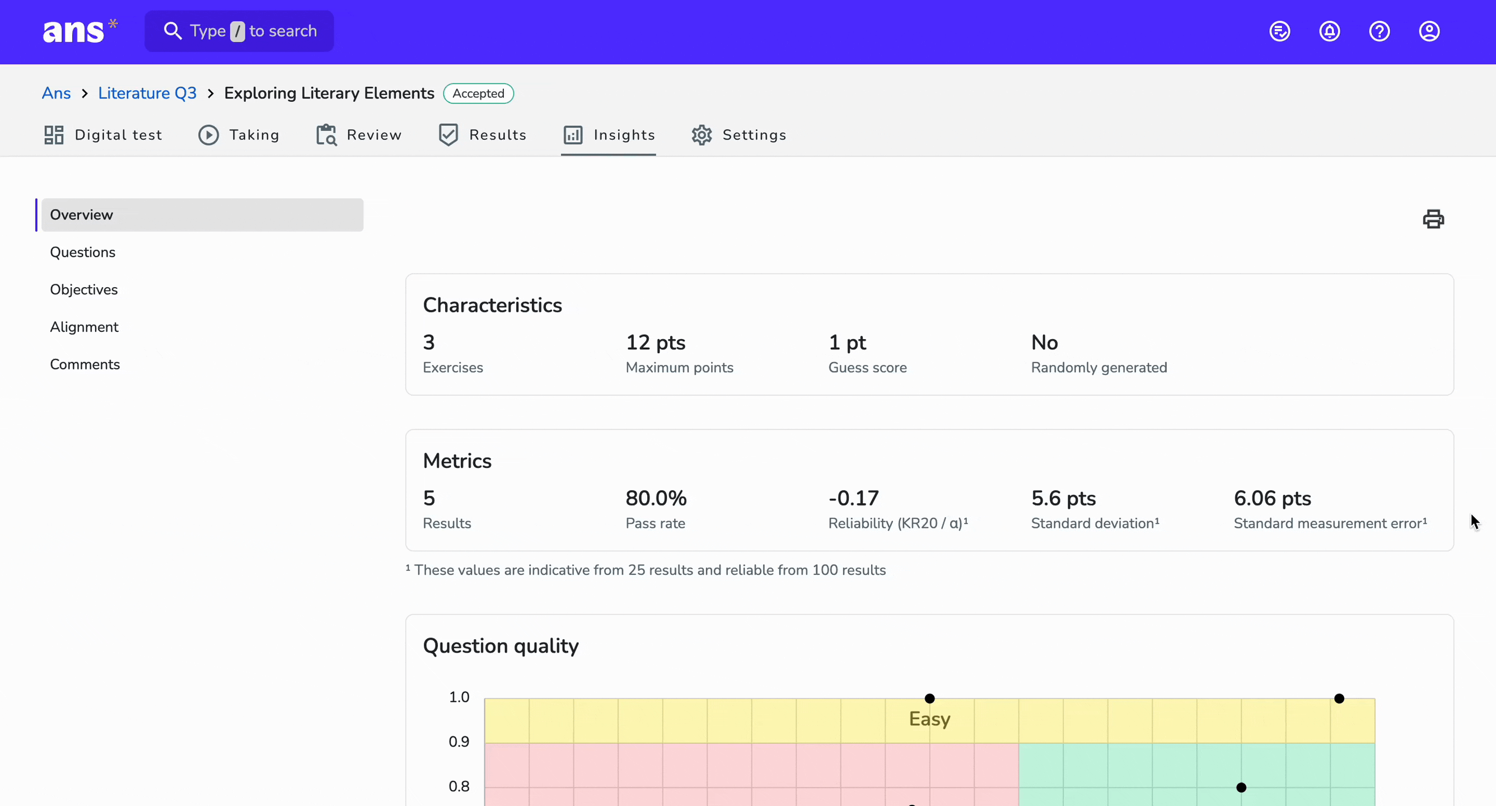Image resolution: width=1496 pixels, height=806 pixels.
Task: Click the ans logo
Action: (80, 31)
